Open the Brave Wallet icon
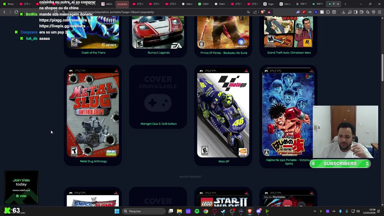Viewport: 384px width, 216px height. click(x=361, y=12)
